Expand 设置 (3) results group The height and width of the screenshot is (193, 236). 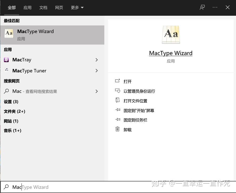point(11,102)
